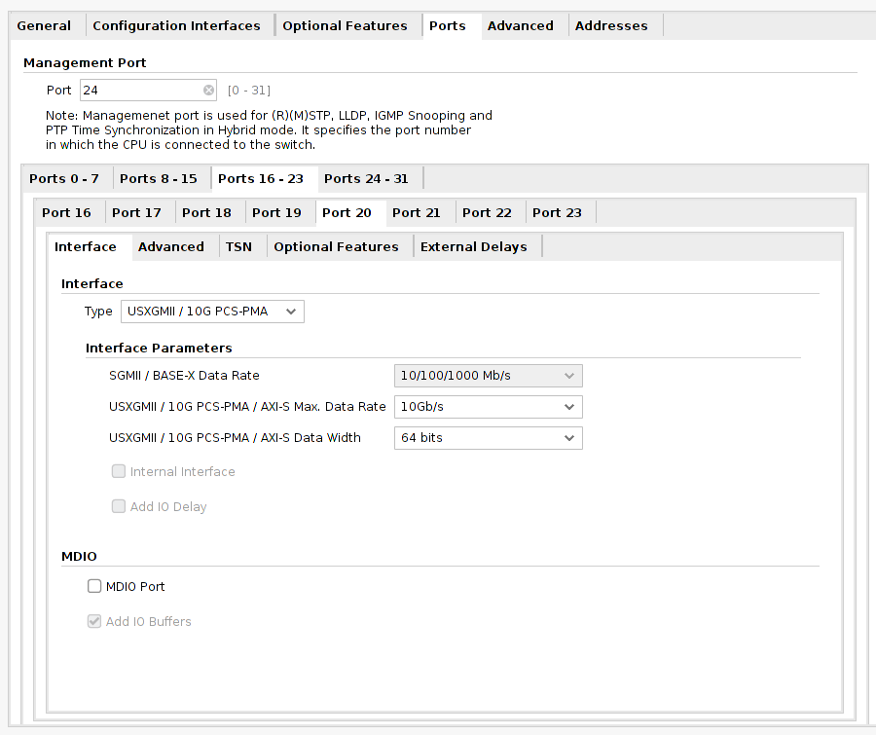
Task: Toggle the Add IO Delay checkbox
Action: coord(119,506)
